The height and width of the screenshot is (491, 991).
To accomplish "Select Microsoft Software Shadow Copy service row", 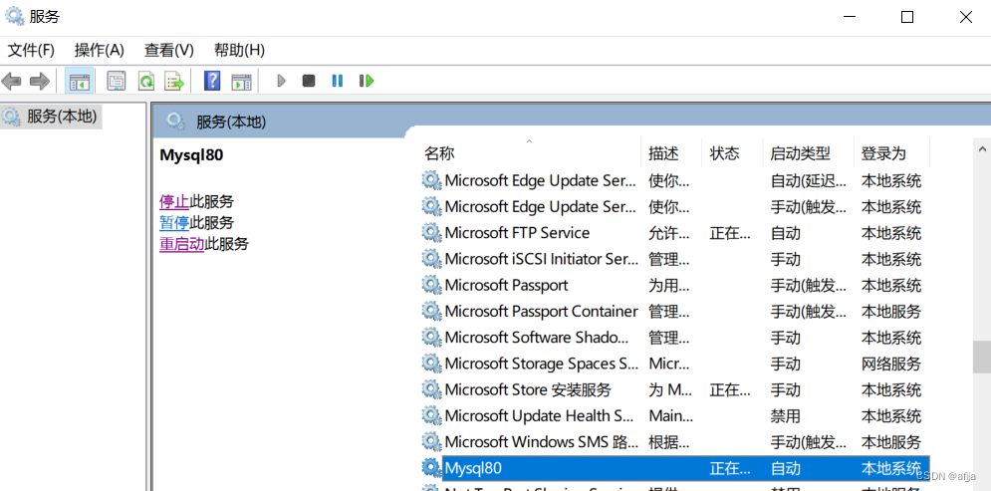I will click(x=674, y=338).
